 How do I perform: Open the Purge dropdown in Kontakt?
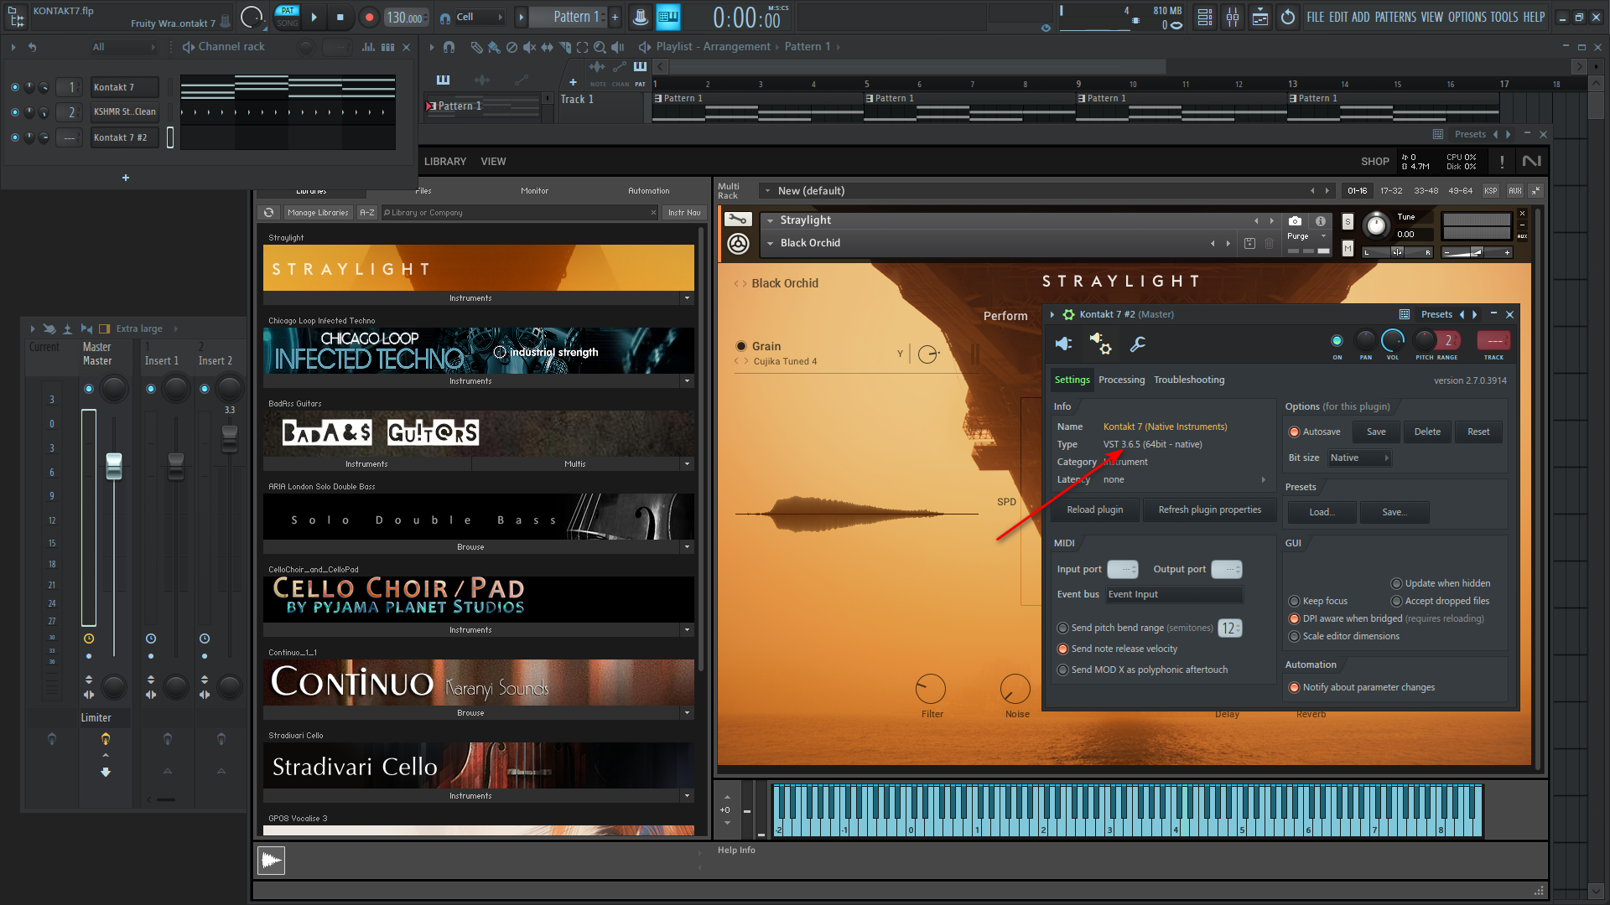click(1306, 236)
